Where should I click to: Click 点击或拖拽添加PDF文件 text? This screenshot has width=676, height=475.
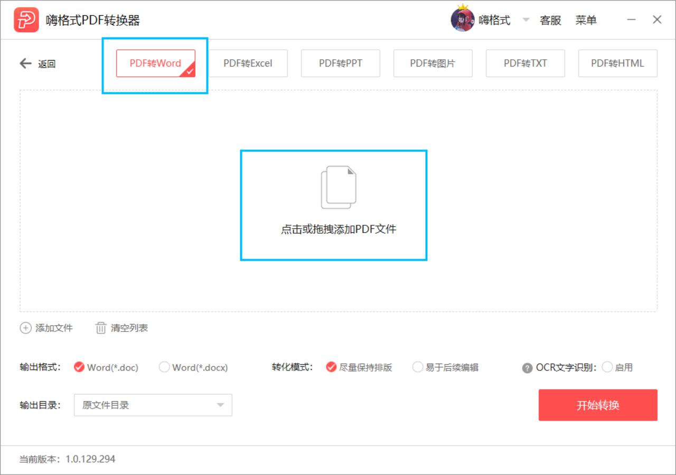click(x=339, y=229)
